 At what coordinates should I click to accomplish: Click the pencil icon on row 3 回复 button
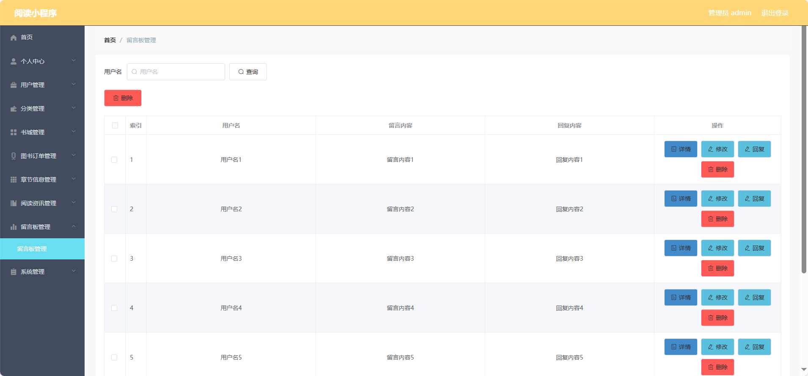coord(748,248)
